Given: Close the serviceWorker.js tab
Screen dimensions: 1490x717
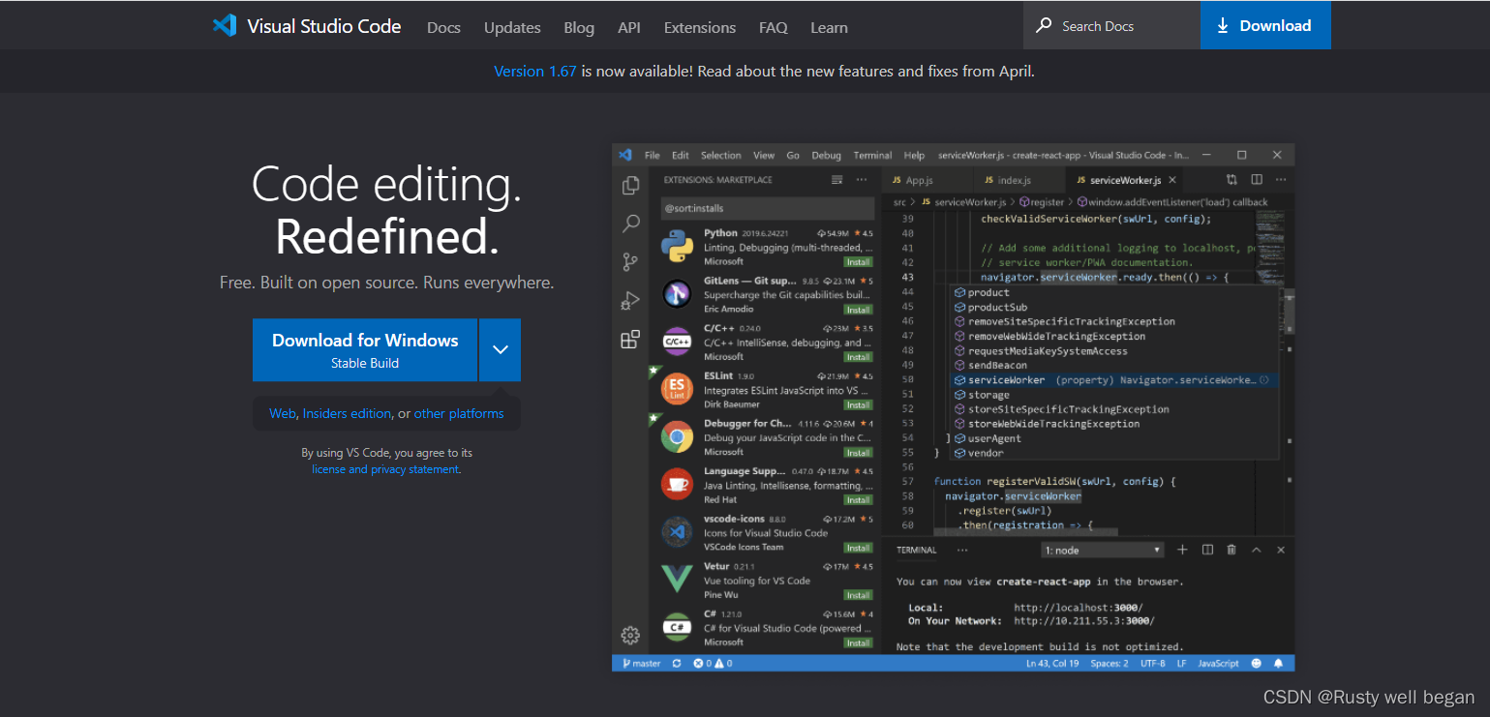Looking at the screenshot, I should coord(1172,180).
